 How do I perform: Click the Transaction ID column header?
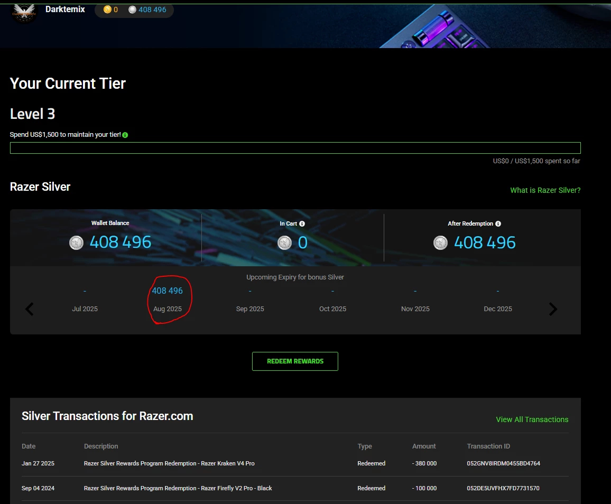[x=488, y=446]
